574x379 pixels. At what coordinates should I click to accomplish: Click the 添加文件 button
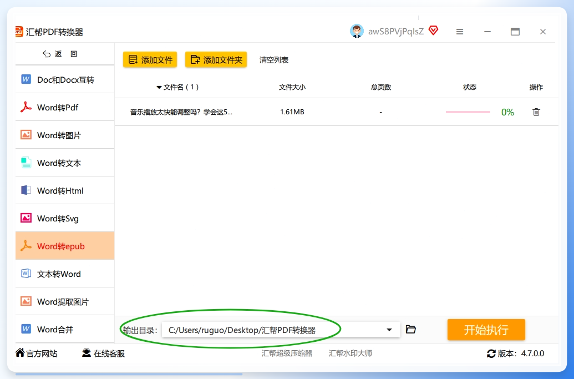click(150, 60)
